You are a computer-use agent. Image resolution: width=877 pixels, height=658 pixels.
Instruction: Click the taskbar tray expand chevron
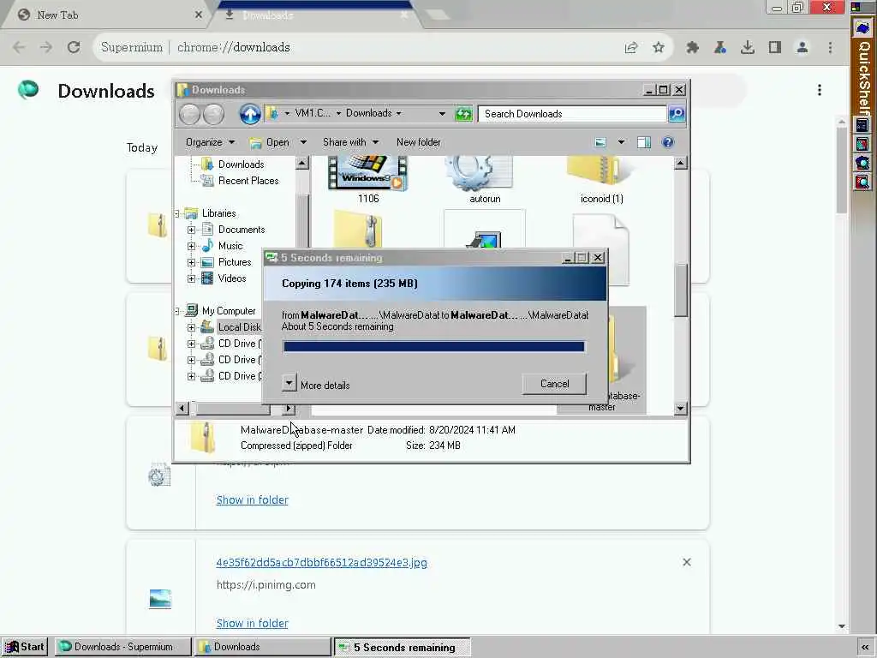(x=865, y=648)
